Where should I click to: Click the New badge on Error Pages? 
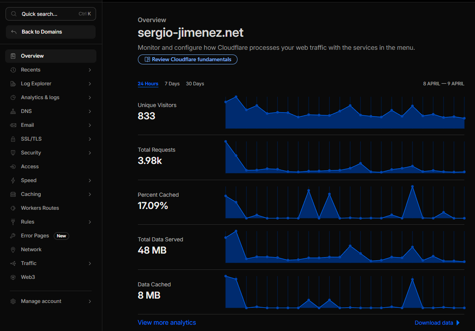point(61,236)
